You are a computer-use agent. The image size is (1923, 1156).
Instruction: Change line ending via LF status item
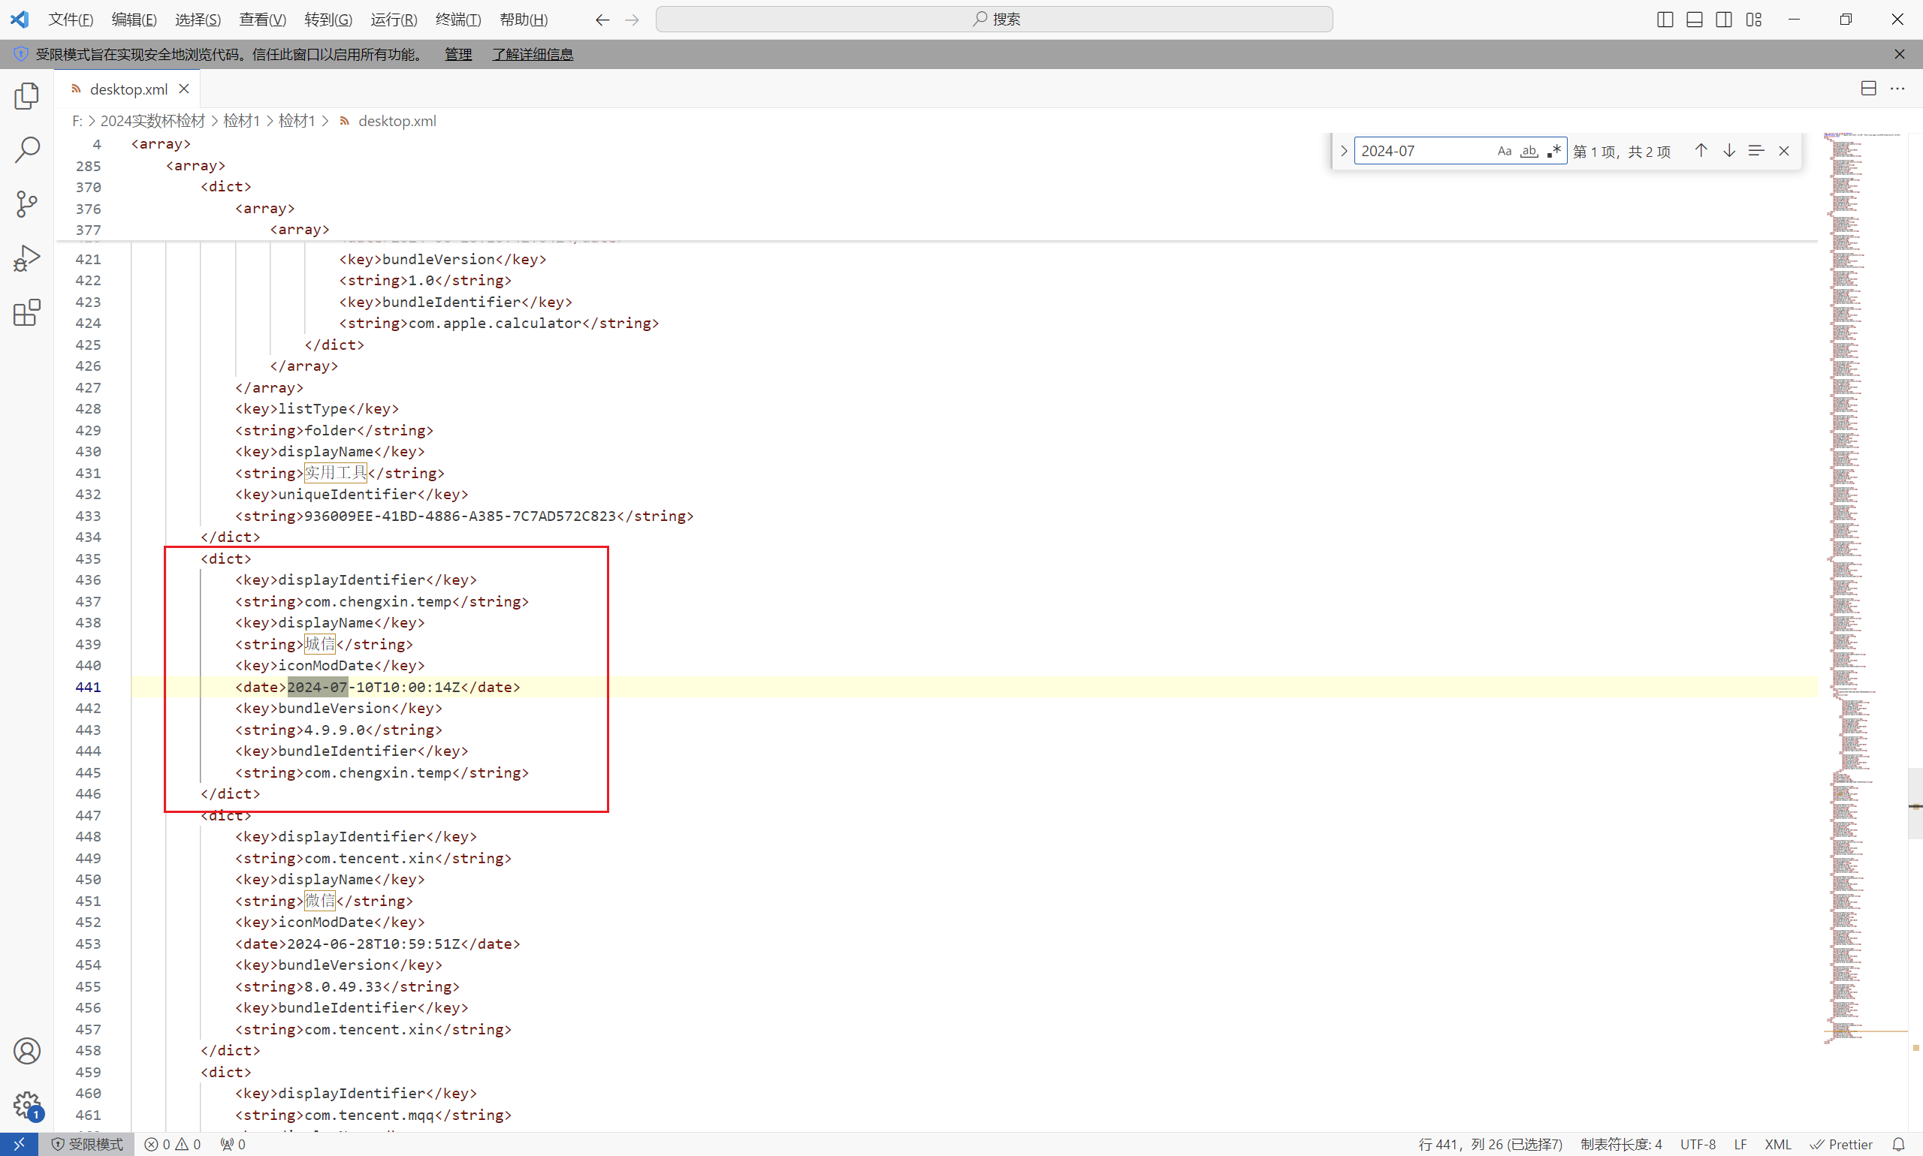[1740, 1143]
